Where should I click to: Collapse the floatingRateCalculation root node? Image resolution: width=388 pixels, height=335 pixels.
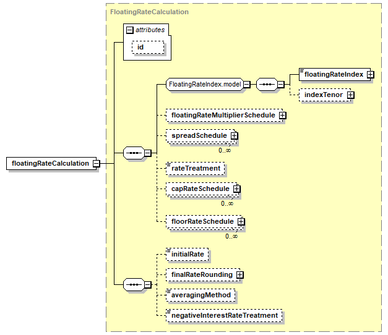click(96, 164)
